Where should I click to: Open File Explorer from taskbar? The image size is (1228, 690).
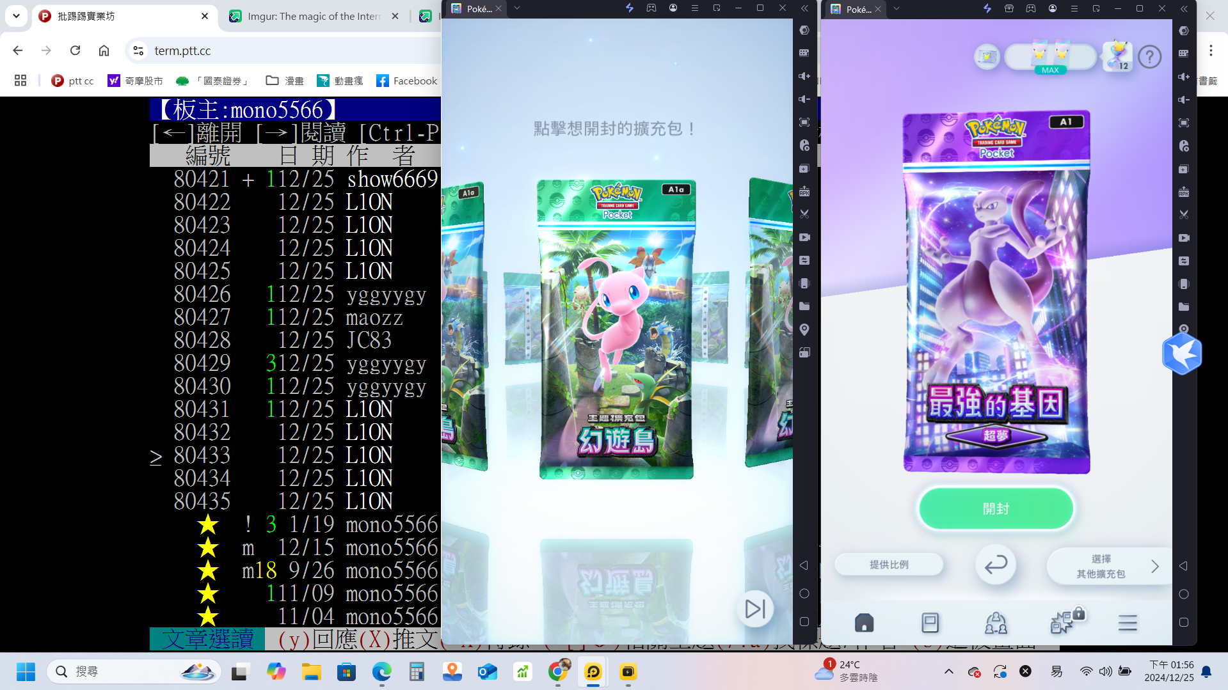click(312, 671)
